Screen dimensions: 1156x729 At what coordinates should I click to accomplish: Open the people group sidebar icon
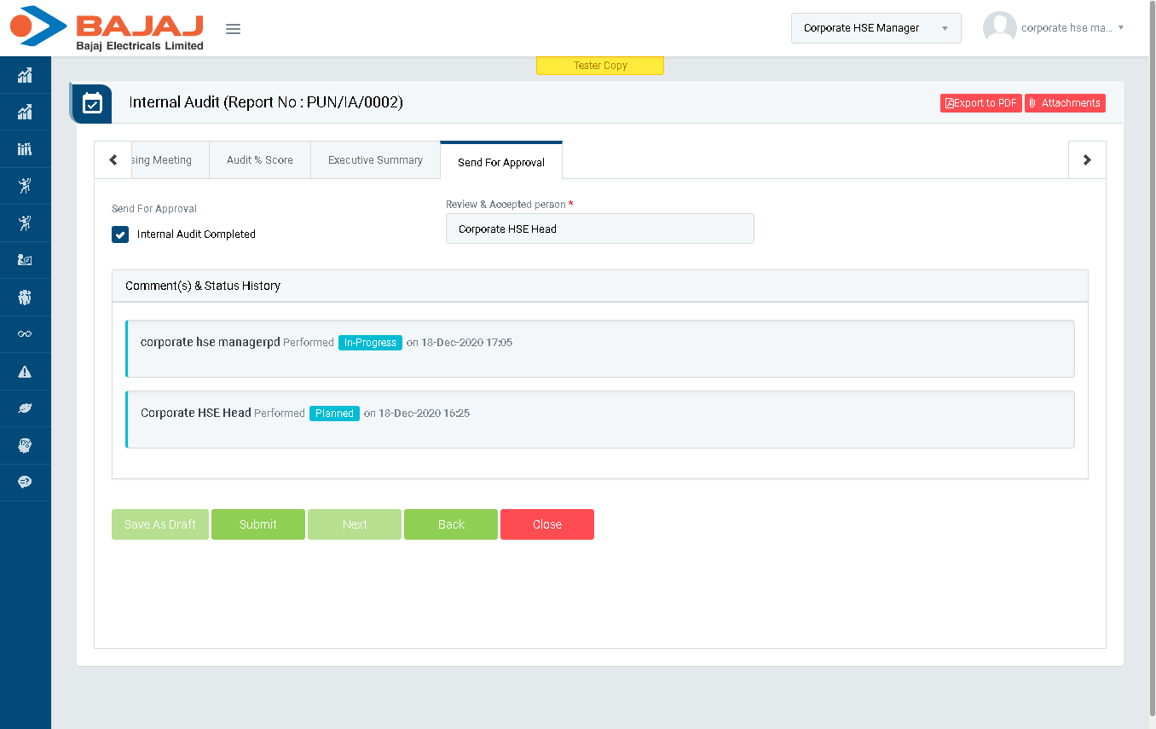[x=25, y=298]
